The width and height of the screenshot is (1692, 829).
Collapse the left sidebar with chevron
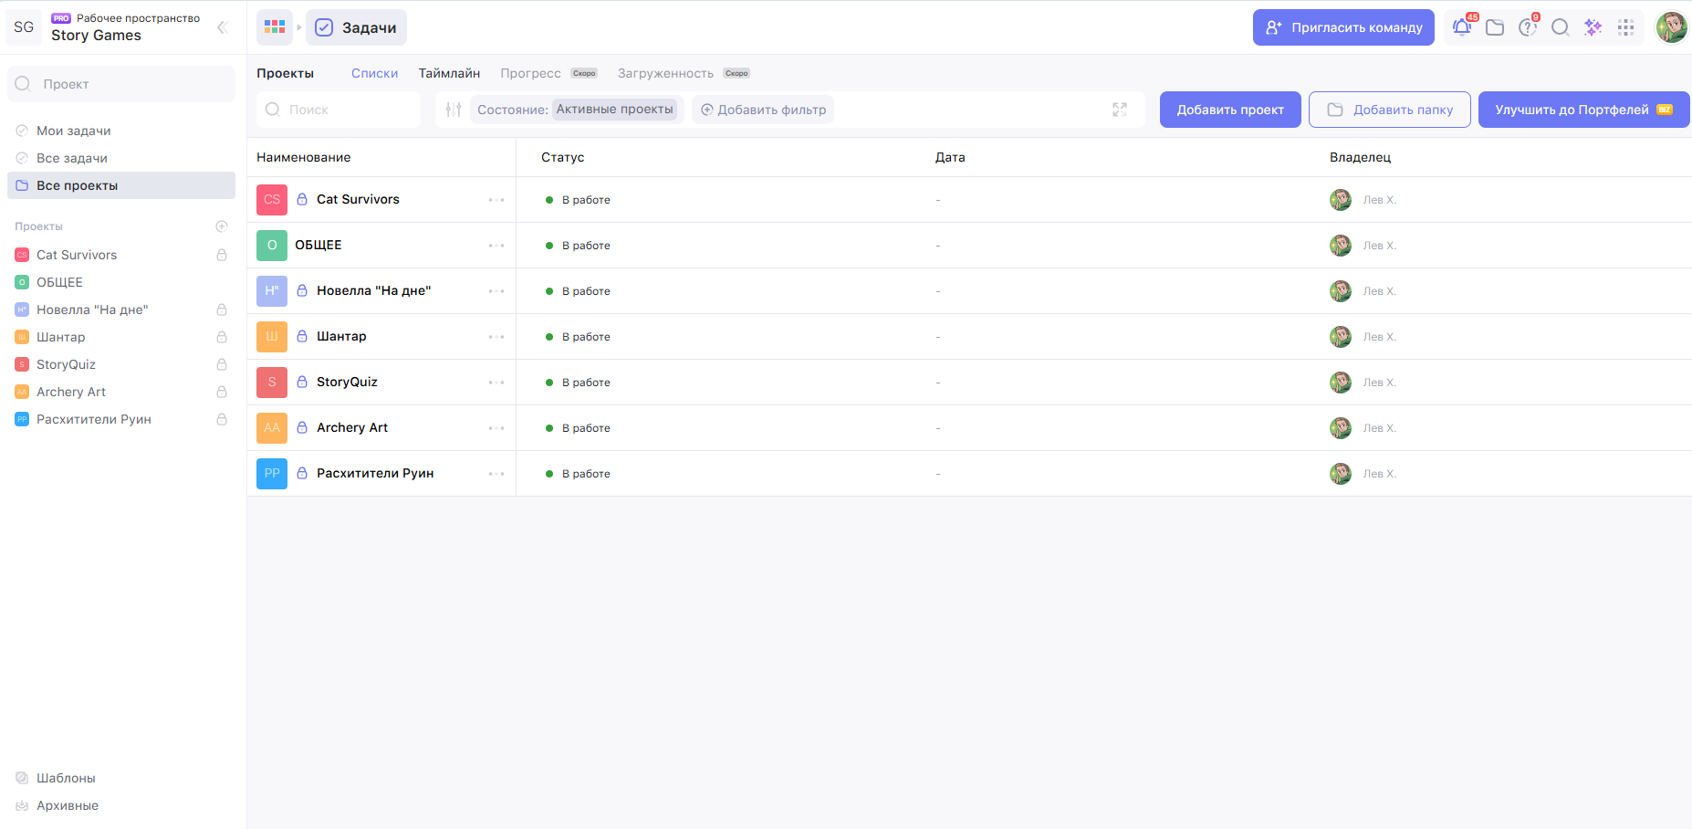click(222, 27)
